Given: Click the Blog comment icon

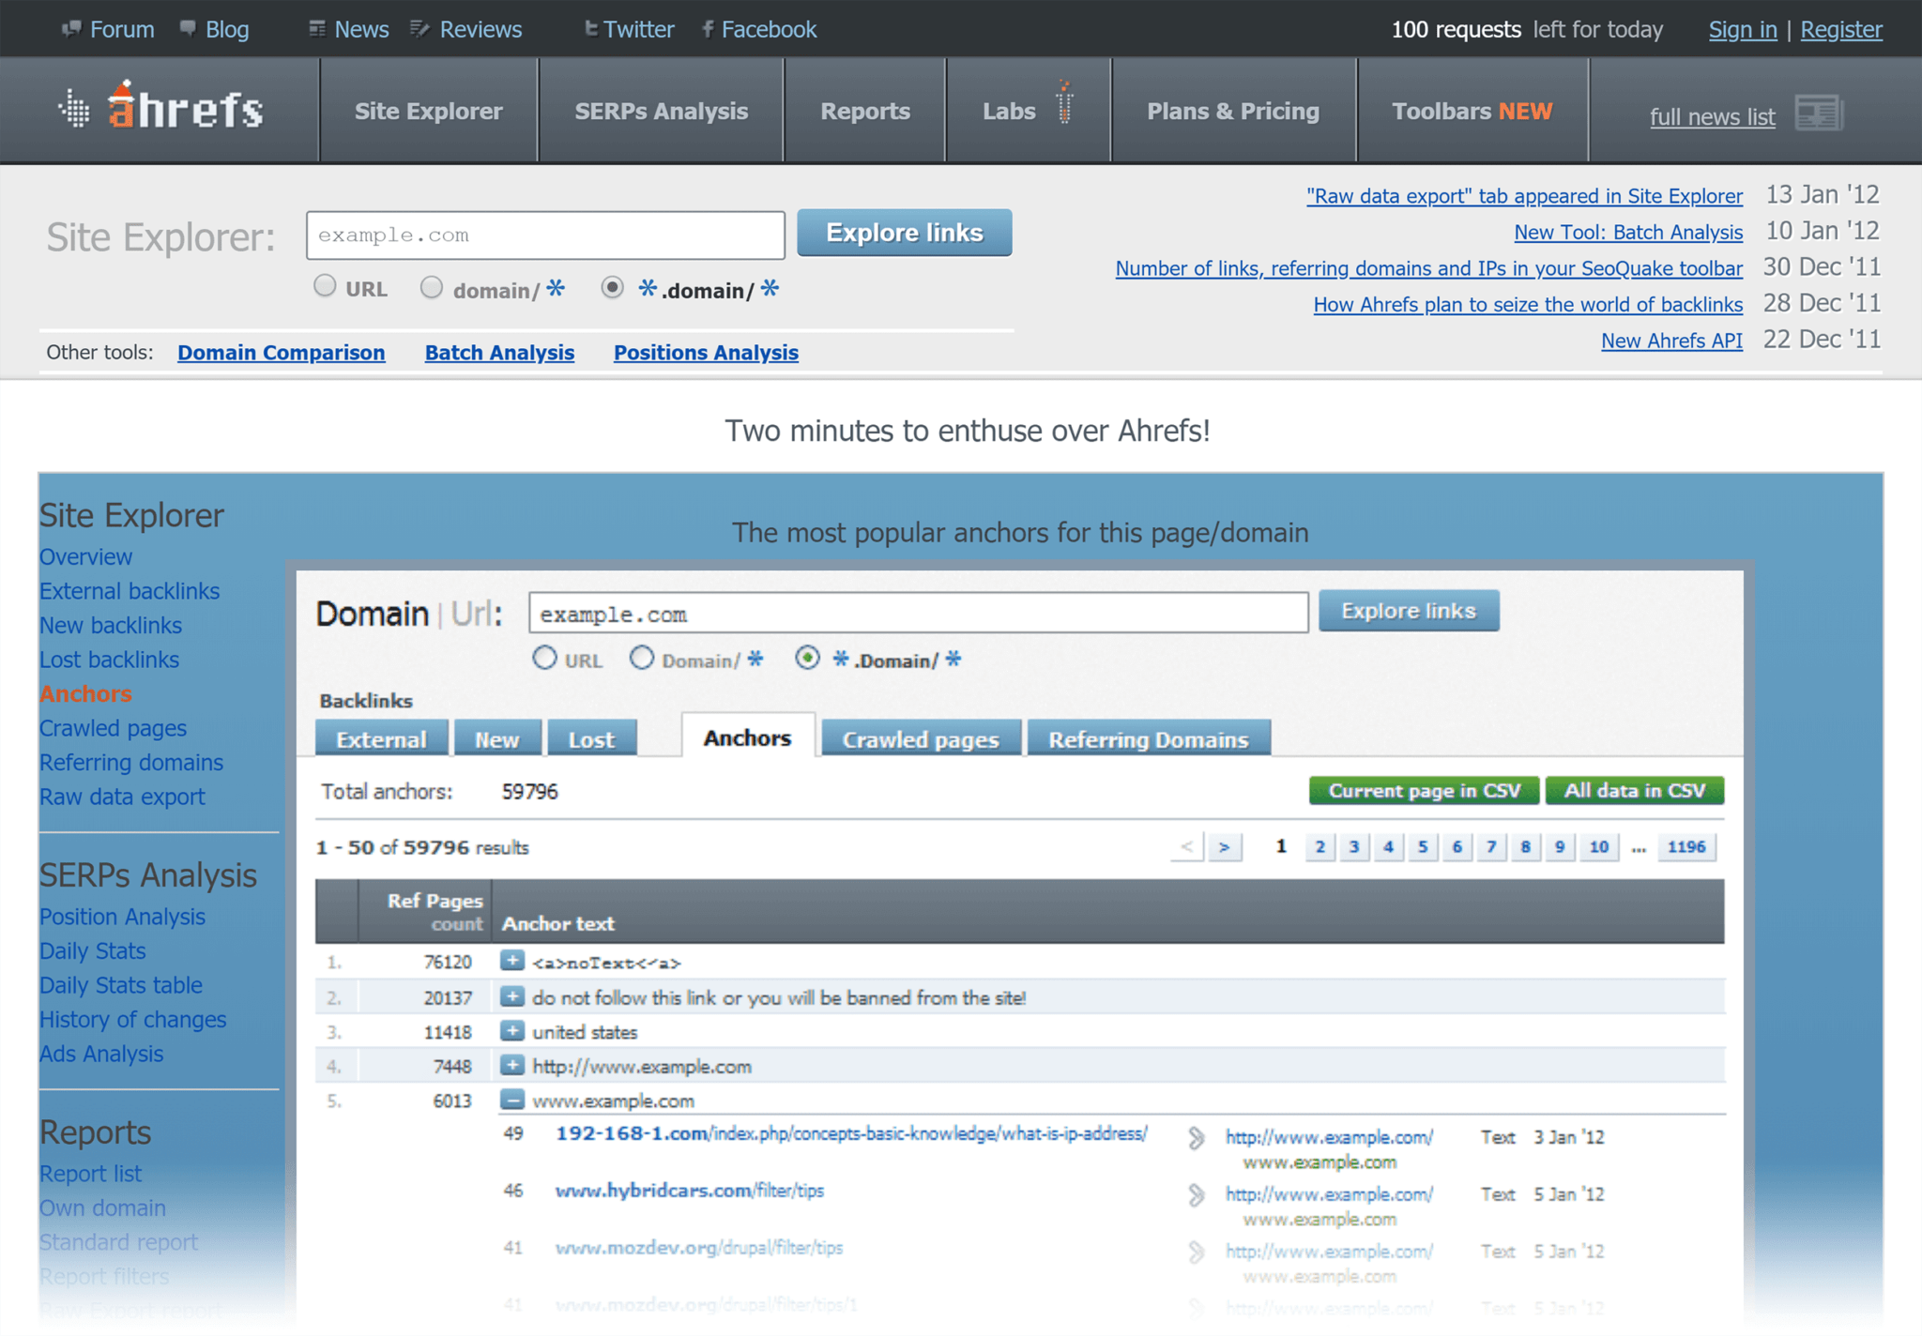Looking at the screenshot, I should (188, 28).
